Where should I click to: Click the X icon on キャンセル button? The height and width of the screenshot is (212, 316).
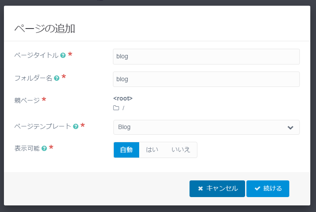[x=200, y=189]
